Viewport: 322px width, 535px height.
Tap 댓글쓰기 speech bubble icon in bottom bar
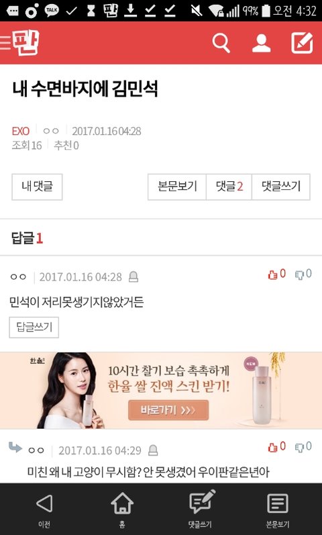point(200,509)
